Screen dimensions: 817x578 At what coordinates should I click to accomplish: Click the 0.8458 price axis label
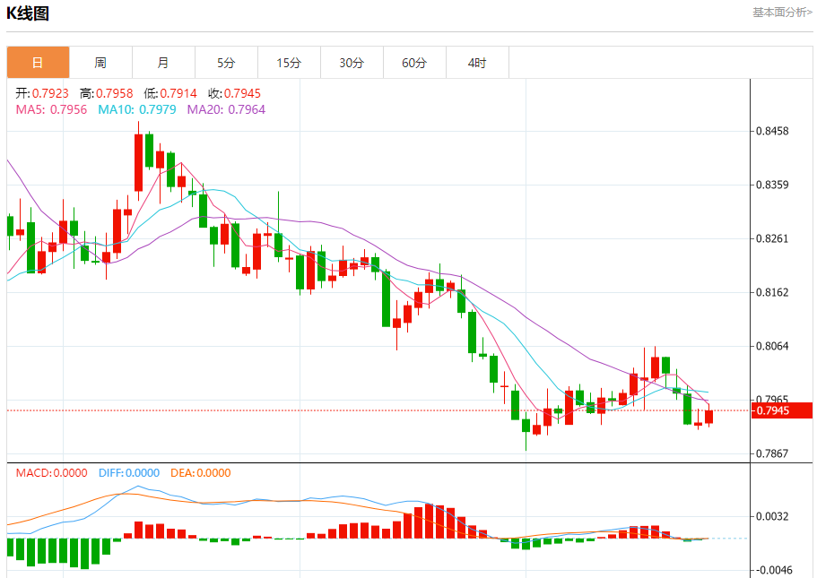773,131
